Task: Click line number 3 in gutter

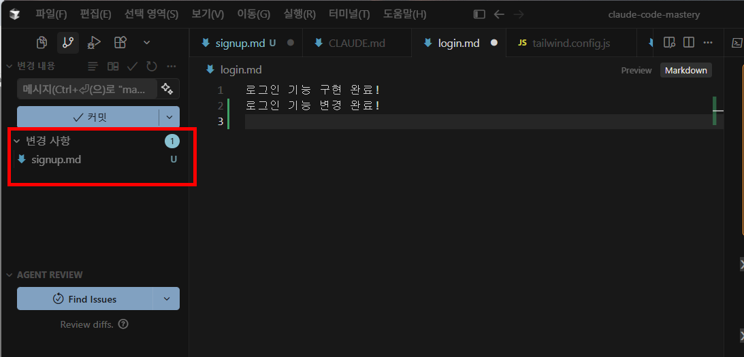Action: click(x=220, y=121)
